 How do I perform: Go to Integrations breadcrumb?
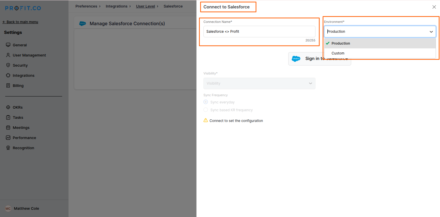[x=116, y=6]
